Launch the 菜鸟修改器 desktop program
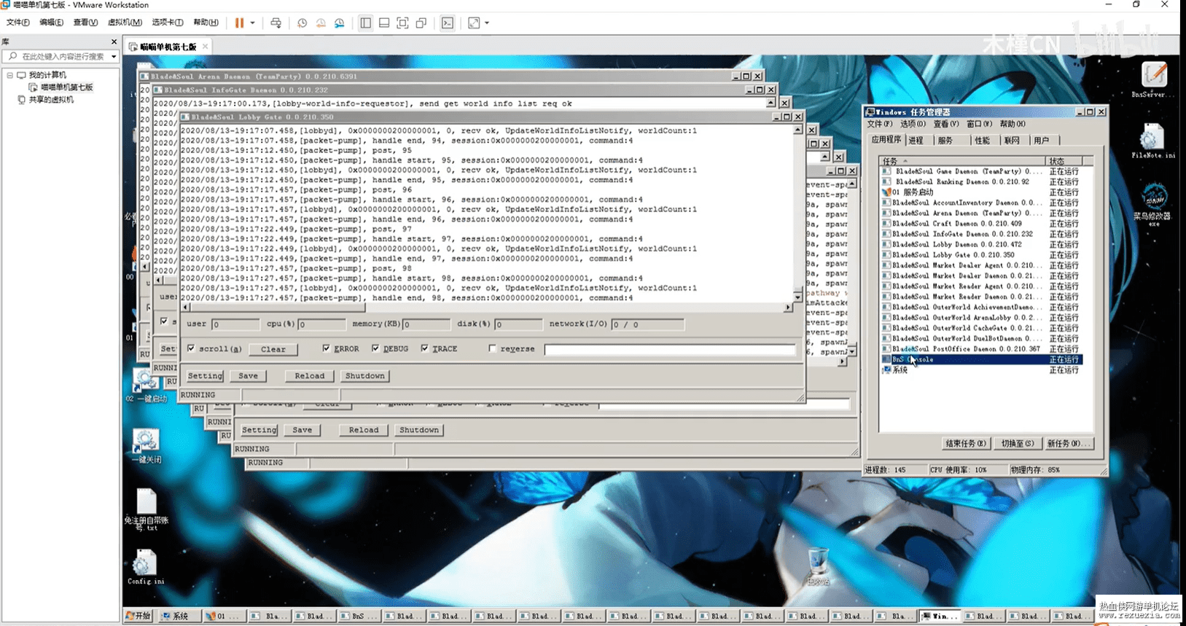 pyautogui.click(x=1153, y=203)
